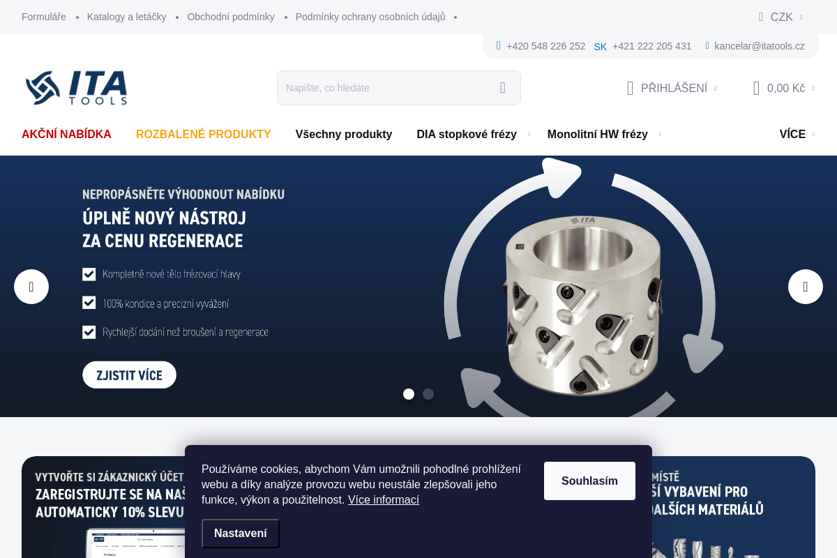837x558 pixels.
Task: Select second carousel dot indicator
Action: click(x=428, y=394)
